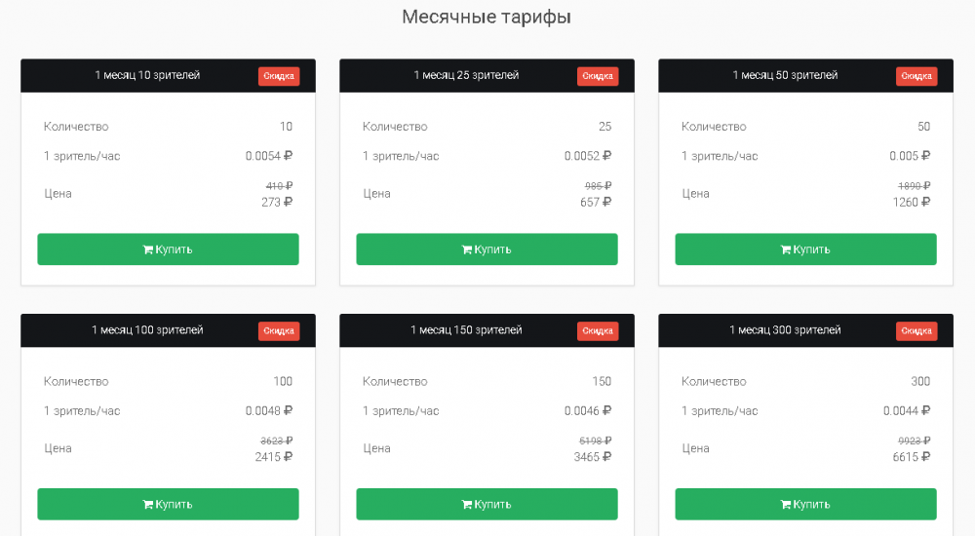Click Скидка badge on 150 зрителей card
This screenshot has height=536, width=975.
coord(598,331)
